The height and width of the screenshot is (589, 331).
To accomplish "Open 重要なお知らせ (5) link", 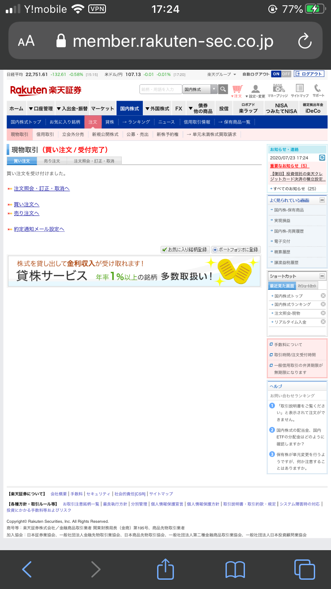I will pyautogui.click(x=289, y=166).
